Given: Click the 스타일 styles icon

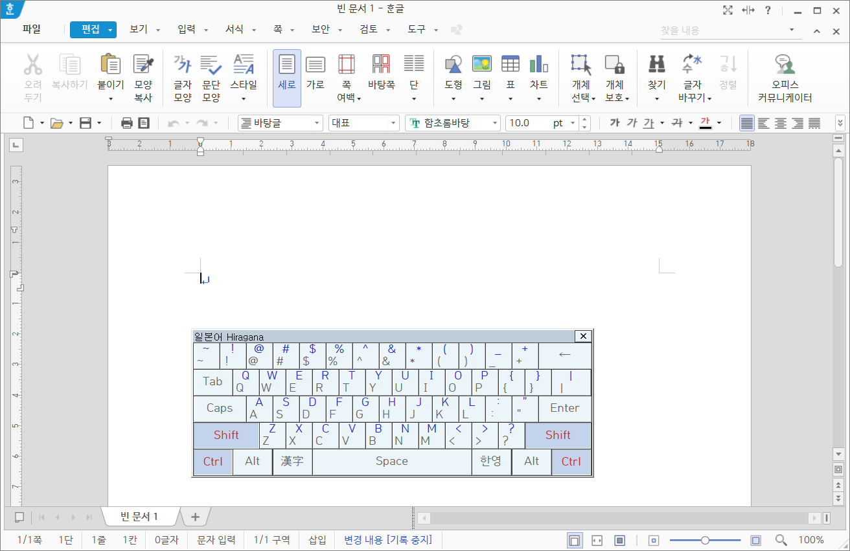Looking at the screenshot, I should coord(244,64).
